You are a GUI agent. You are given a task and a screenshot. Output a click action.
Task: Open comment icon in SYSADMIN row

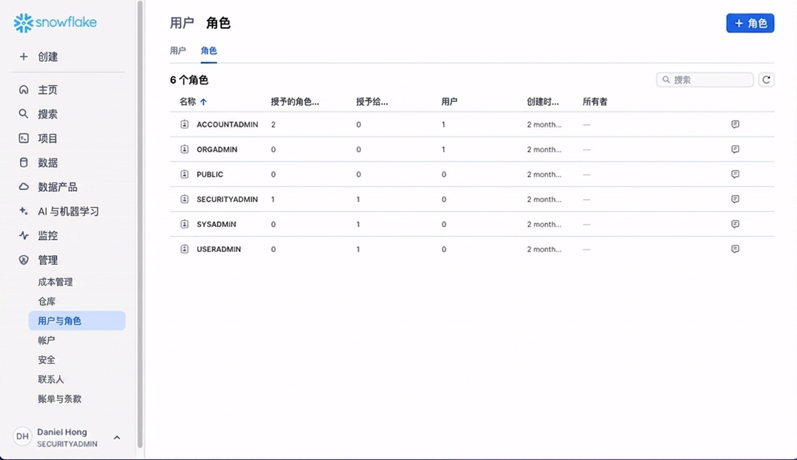[x=735, y=224]
